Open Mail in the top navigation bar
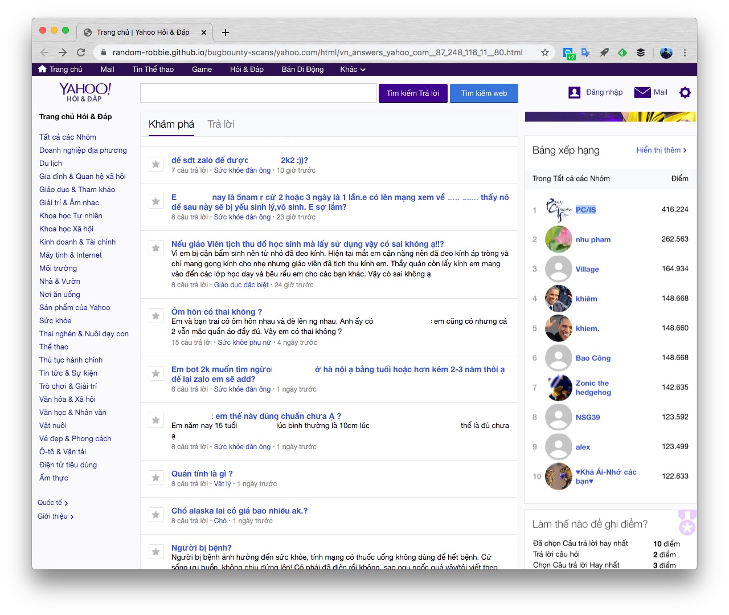Image resolution: width=729 pixels, height=615 pixels. 107,69
